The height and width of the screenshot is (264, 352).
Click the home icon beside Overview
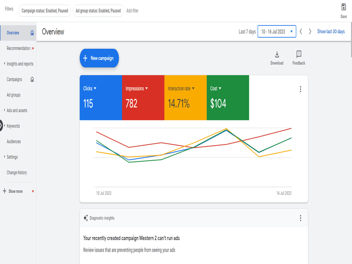point(32,33)
